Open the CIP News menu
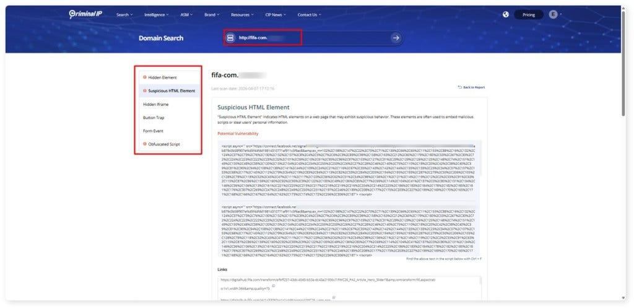634x308 pixels. [x=276, y=15]
